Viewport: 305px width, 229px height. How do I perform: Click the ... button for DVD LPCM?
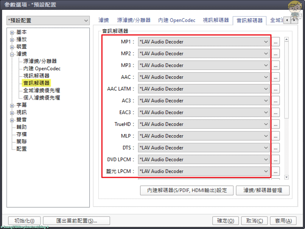click(x=276, y=159)
